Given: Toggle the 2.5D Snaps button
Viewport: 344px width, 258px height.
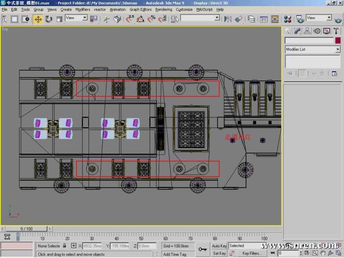Looking at the screenshot, I should point(130,19).
